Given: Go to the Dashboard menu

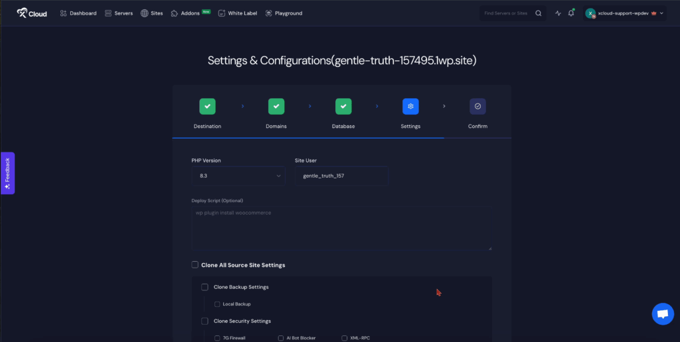Looking at the screenshot, I should [78, 13].
